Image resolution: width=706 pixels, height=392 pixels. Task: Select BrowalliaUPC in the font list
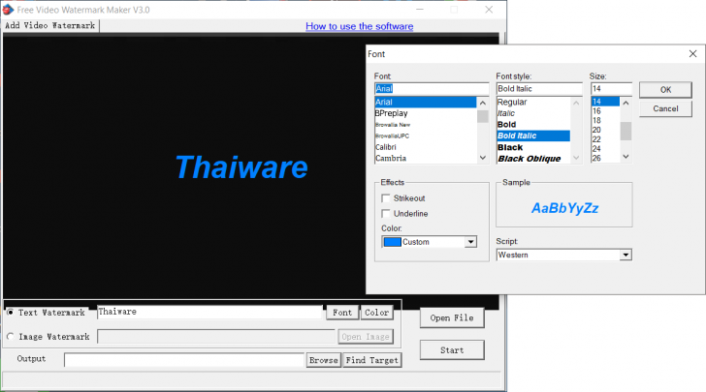426,136
